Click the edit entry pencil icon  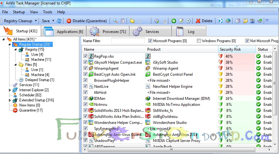181,21
